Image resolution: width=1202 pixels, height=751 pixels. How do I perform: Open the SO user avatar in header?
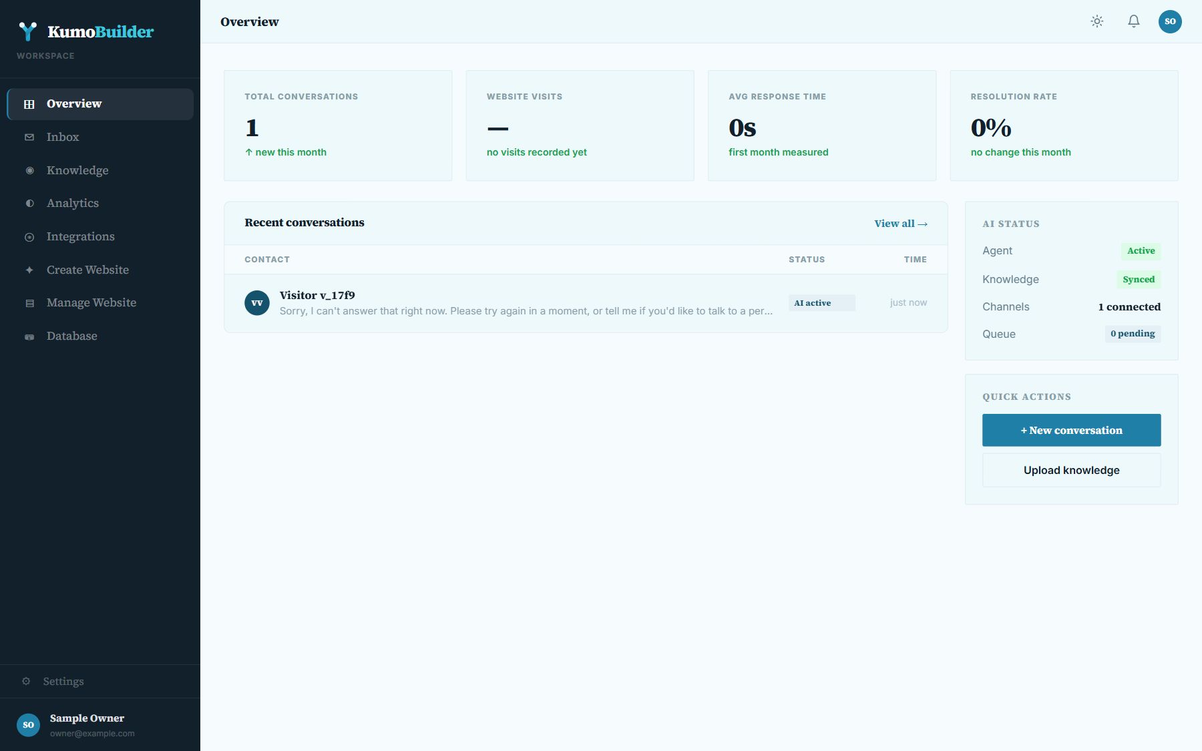coord(1170,21)
